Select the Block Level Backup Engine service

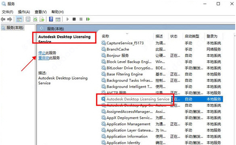pyautogui.click(x=162, y=62)
